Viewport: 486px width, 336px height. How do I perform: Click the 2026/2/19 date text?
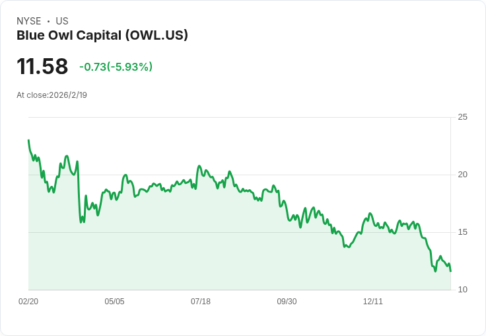68,95
